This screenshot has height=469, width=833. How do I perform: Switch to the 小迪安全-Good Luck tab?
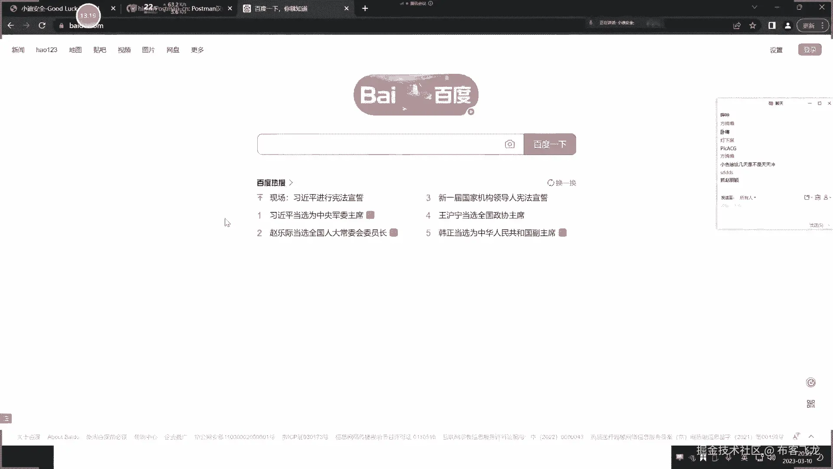point(48,8)
